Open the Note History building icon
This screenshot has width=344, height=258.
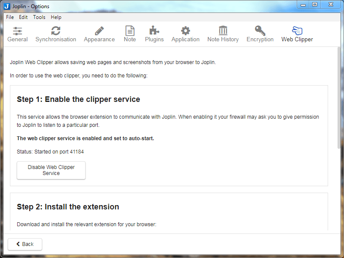coord(223,31)
